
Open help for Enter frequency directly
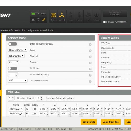[x=90, y=45]
